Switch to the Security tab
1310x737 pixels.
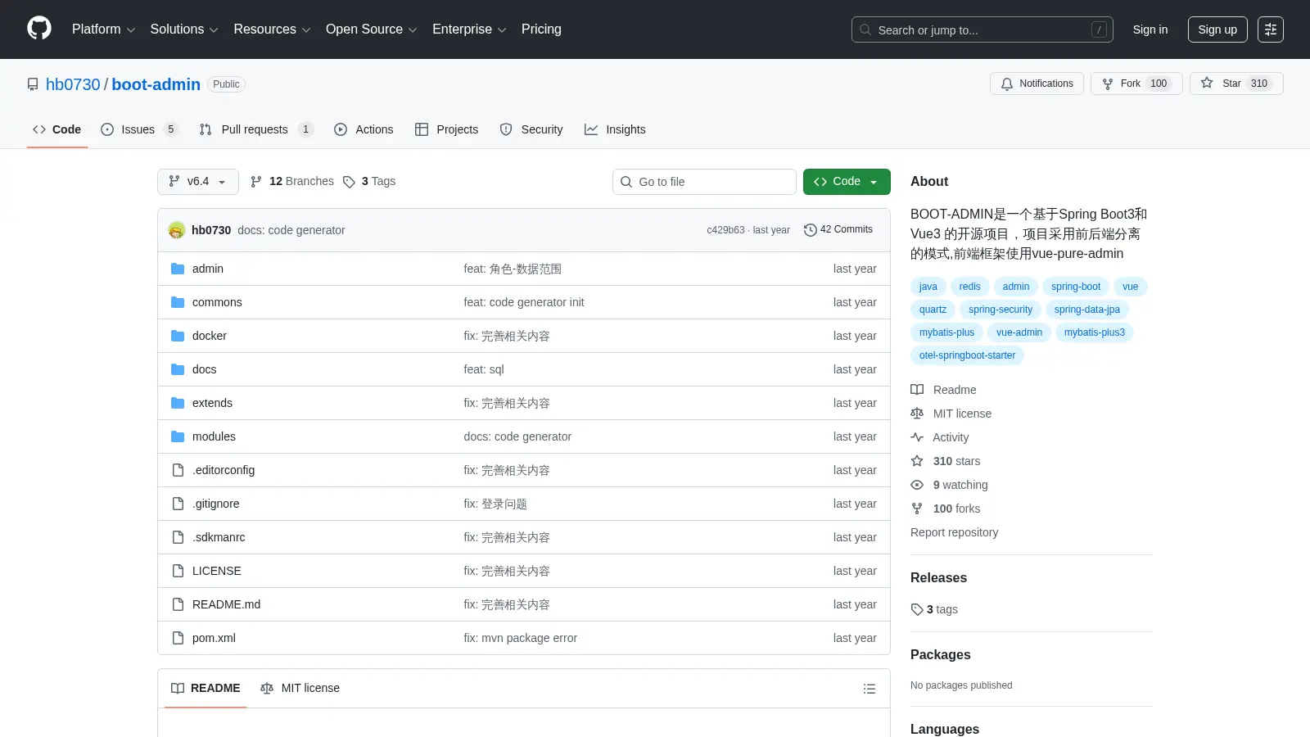tap(531, 129)
